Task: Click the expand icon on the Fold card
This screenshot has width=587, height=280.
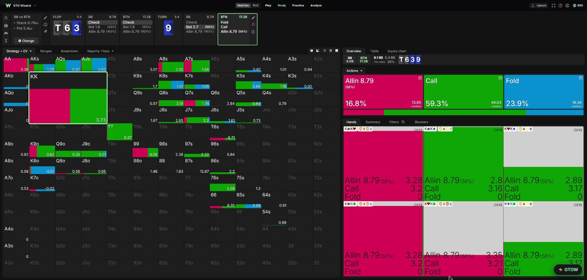Action: (581, 78)
